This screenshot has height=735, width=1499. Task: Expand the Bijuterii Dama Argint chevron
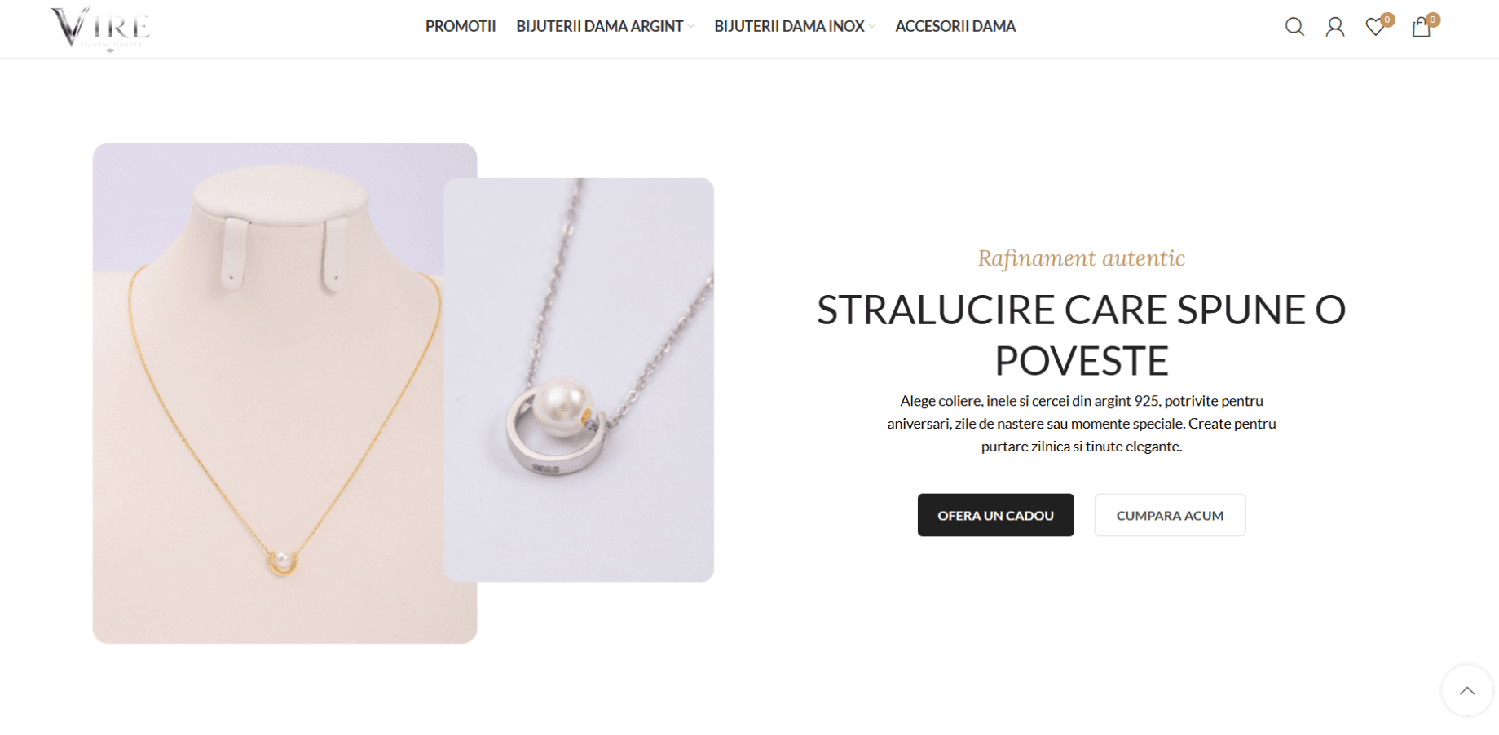(691, 27)
